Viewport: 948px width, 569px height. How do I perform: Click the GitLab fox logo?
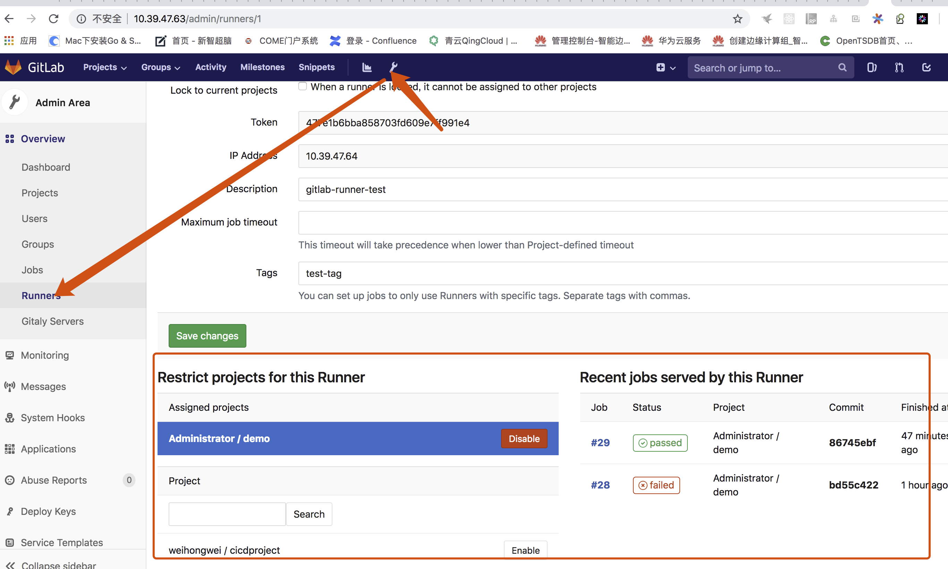[x=14, y=68]
